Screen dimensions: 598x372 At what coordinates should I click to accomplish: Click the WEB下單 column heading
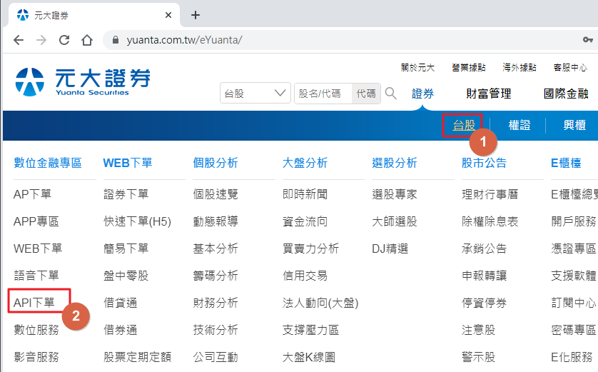click(x=128, y=163)
